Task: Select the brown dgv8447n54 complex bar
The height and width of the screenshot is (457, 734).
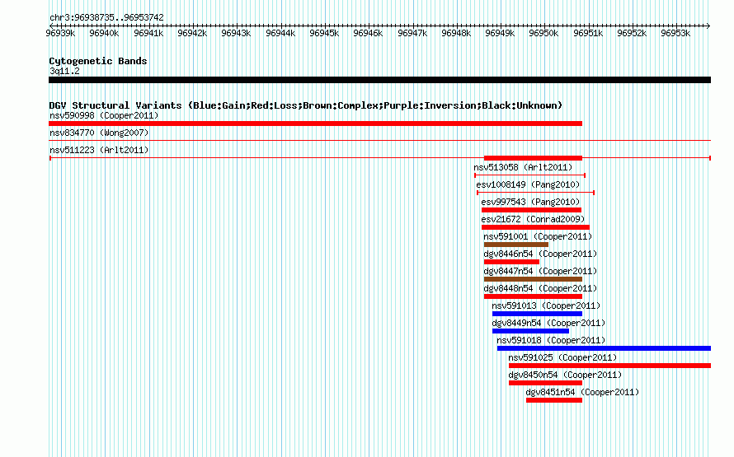Action: click(x=533, y=279)
